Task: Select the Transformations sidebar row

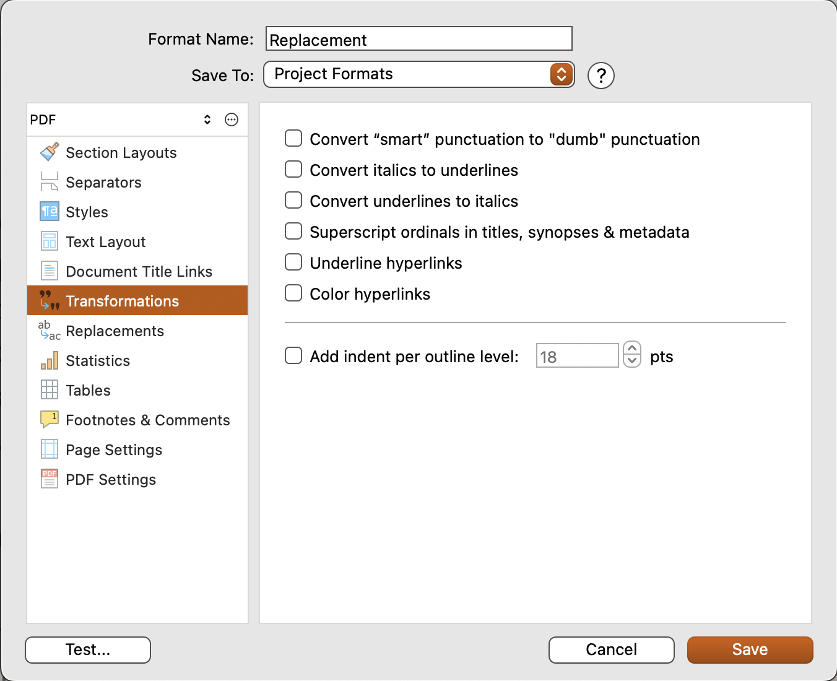Action: 137,301
